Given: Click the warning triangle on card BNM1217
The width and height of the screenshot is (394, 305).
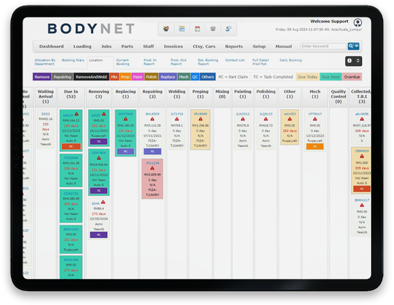Looking at the screenshot, I should (x=362, y=205).
